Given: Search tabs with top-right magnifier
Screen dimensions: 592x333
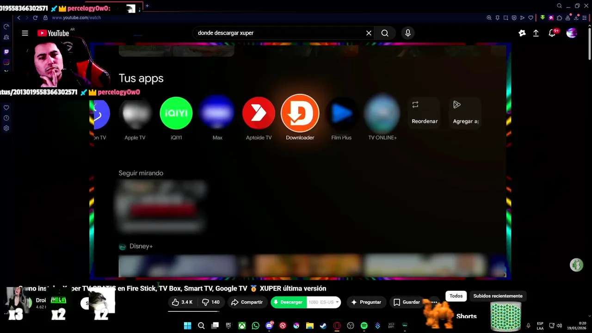Looking at the screenshot, I should (x=559, y=6).
